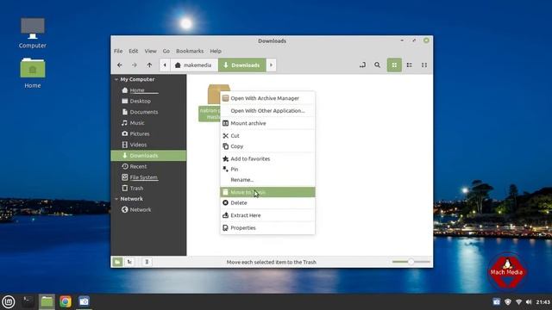This screenshot has height=310, width=552.
Task: Choose Open With Archive Manager
Action: point(267,98)
